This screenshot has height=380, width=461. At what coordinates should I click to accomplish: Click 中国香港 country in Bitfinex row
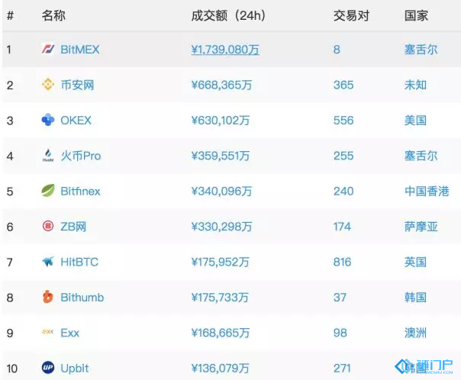click(427, 191)
